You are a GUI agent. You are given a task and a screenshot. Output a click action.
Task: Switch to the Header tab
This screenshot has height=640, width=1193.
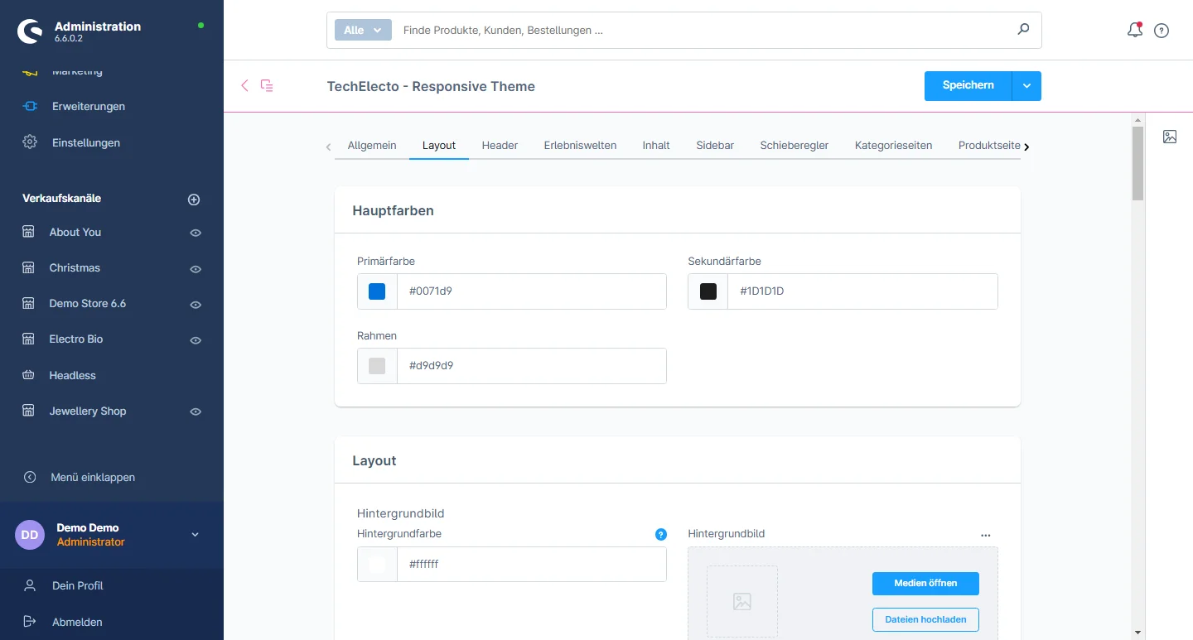(x=500, y=145)
